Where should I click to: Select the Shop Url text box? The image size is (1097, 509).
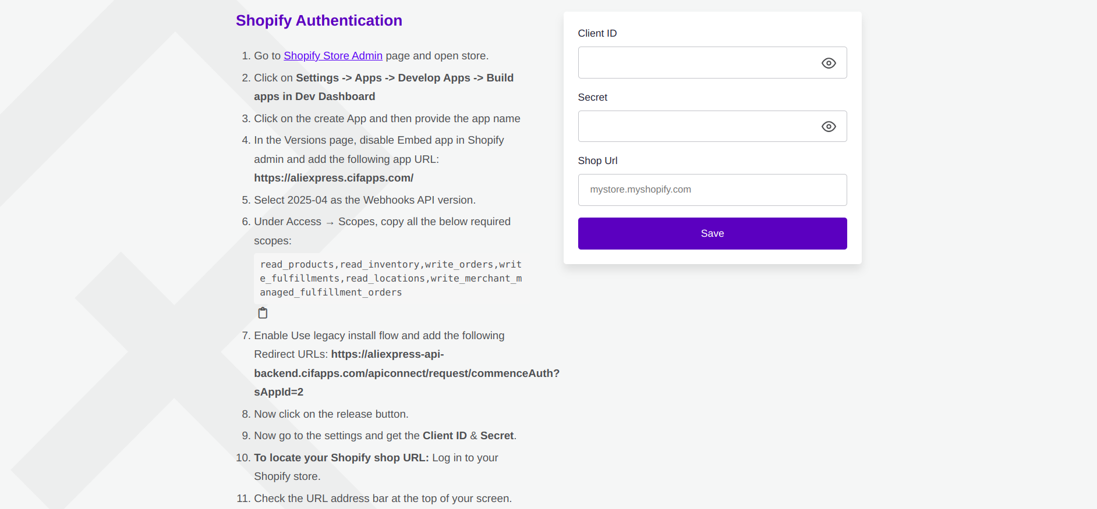(x=712, y=190)
